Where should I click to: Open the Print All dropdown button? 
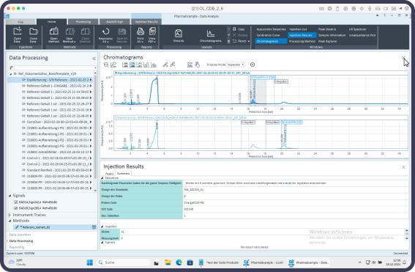click(141, 34)
